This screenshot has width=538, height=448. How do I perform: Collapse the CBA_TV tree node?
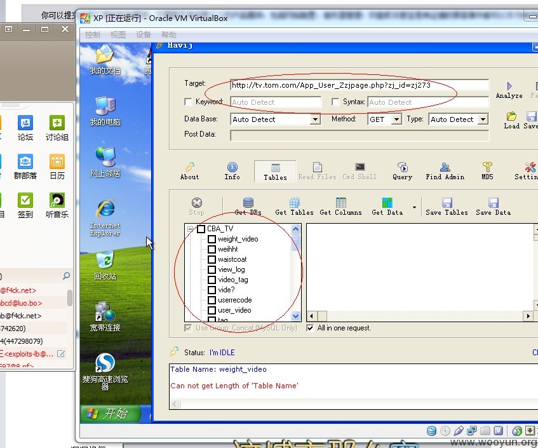190,229
